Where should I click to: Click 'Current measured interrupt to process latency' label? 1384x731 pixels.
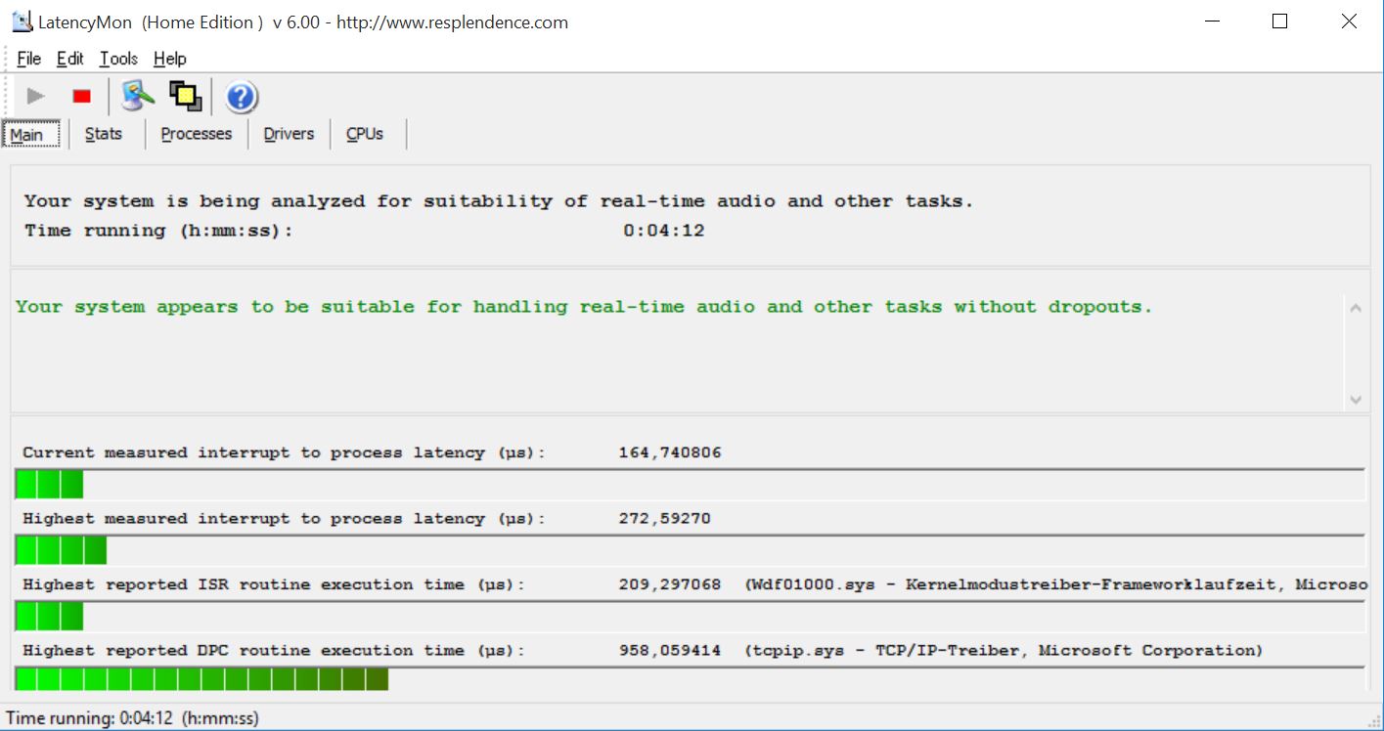pyautogui.click(x=284, y=452)
